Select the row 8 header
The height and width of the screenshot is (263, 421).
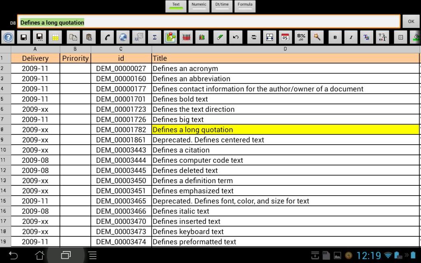pos(5,129)
